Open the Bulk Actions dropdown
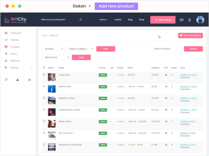This screenshot has width=209, height=156. 56,57
